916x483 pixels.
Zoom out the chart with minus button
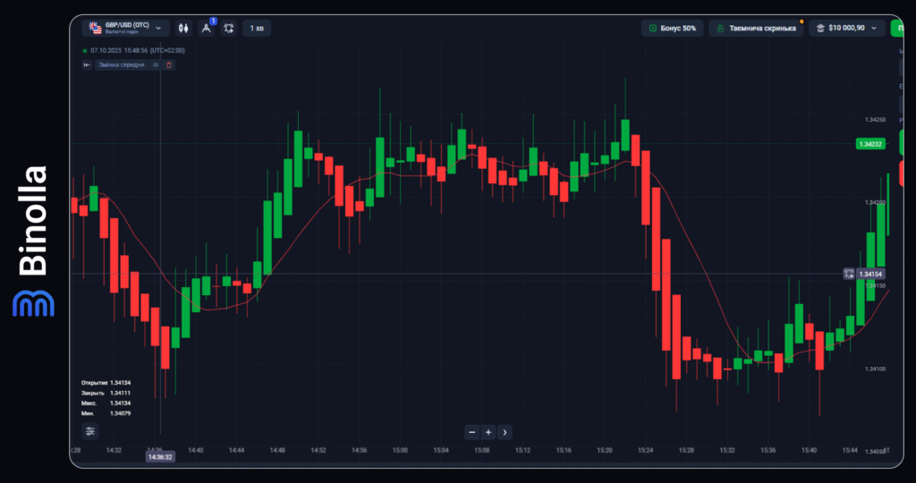click(x=472, y=432)
